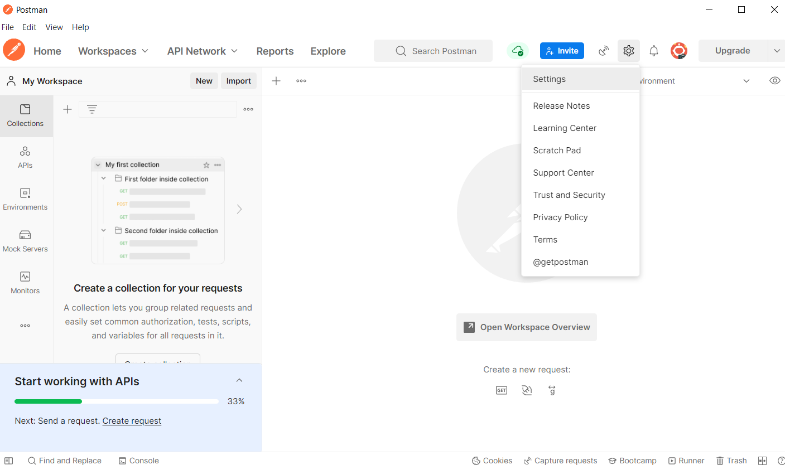
Task: Select Learning Center from the menu
Action: point(580,128)
